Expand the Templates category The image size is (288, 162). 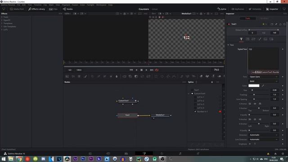coord(8,23)
